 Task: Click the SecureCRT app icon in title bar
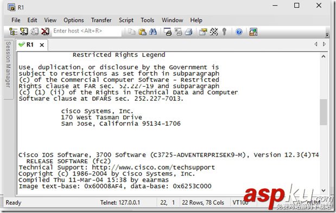(11, 7)
